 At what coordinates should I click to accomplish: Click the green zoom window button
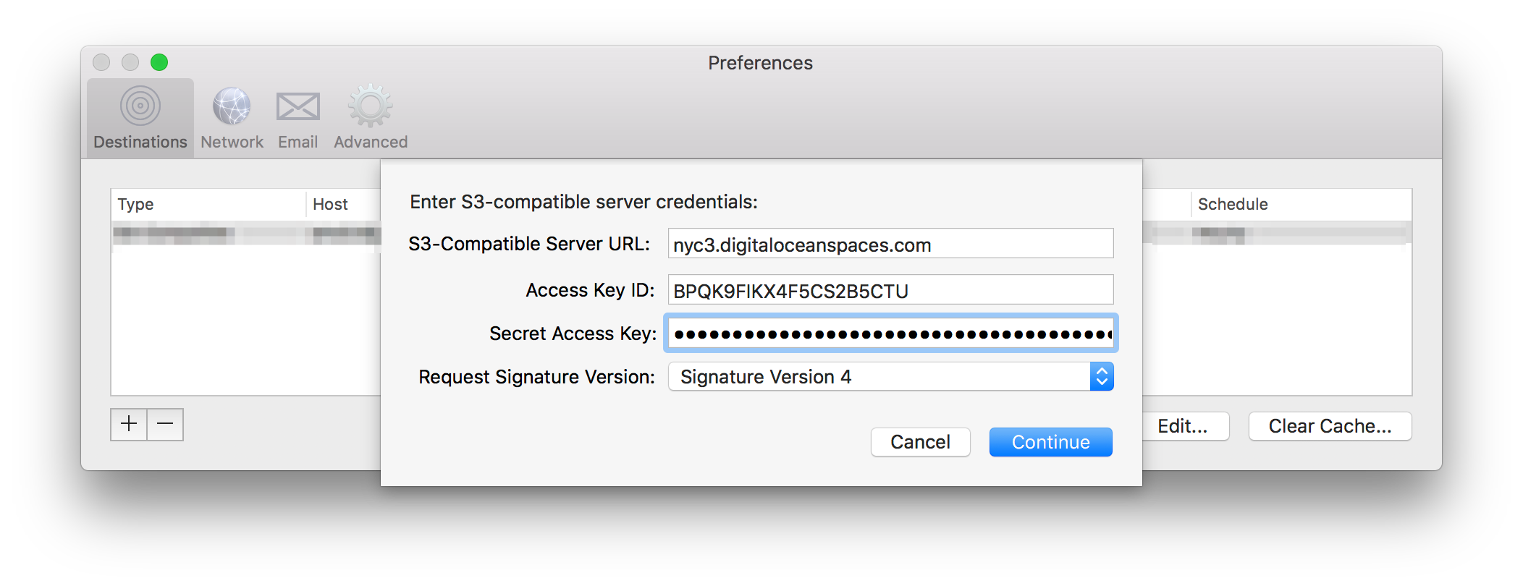click(159, 62)
